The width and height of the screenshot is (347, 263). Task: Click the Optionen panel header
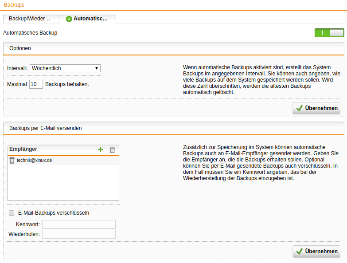(20, 48)
